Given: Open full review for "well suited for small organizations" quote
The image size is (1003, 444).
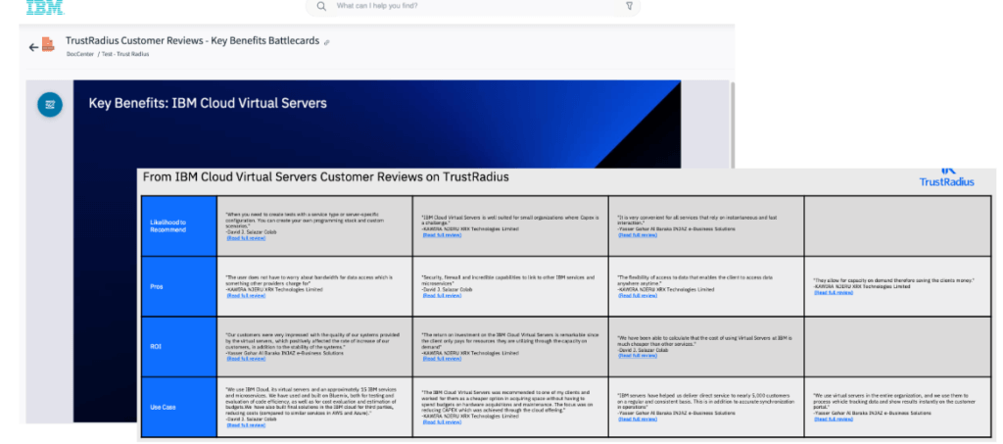Looking at the screenshot, I should 442,235.
